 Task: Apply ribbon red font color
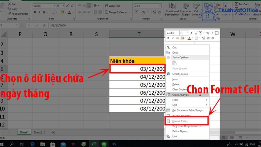coord(69,12)
